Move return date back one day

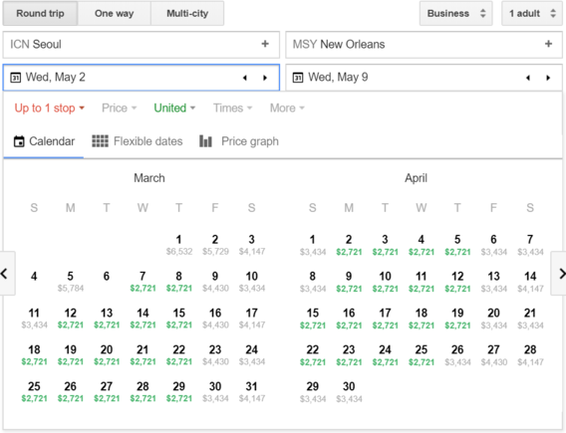(528, 78)
